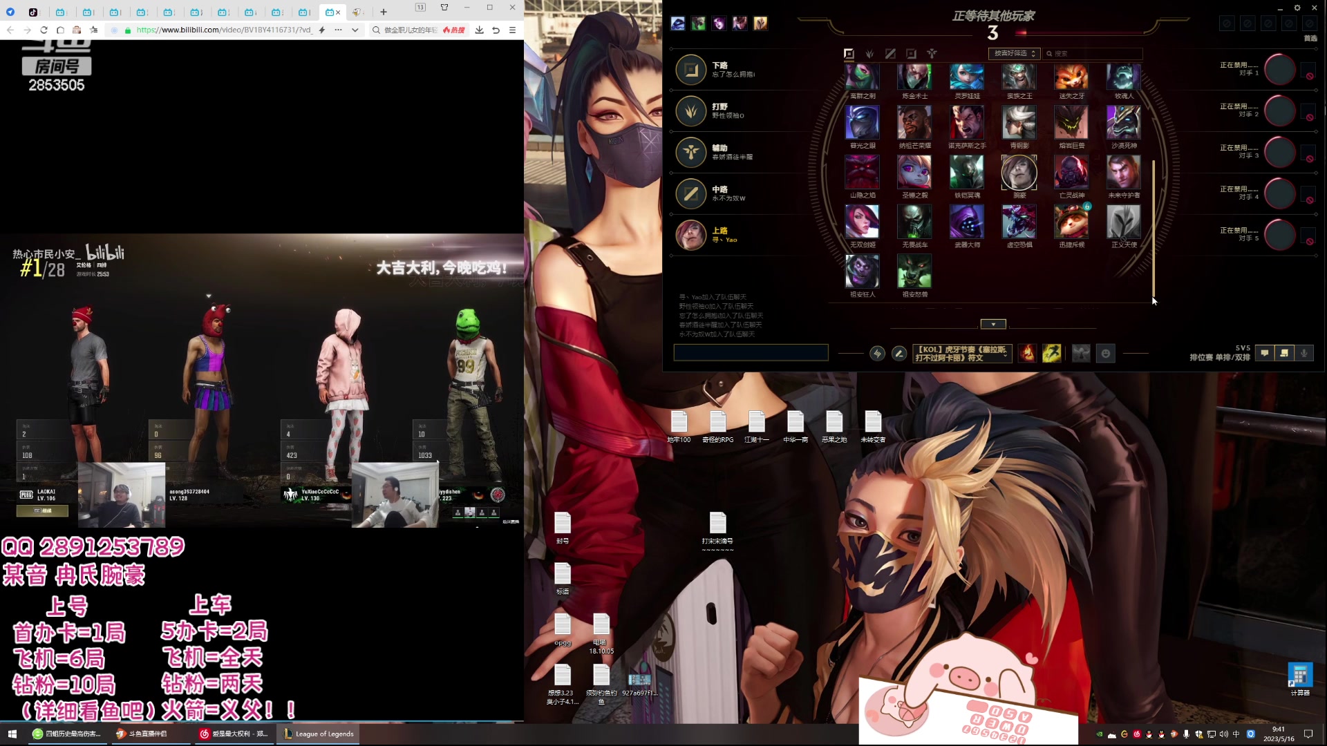1327x746 pixels.
Task: Pick champion 圣锤之毅
Action: coord(914,172)
